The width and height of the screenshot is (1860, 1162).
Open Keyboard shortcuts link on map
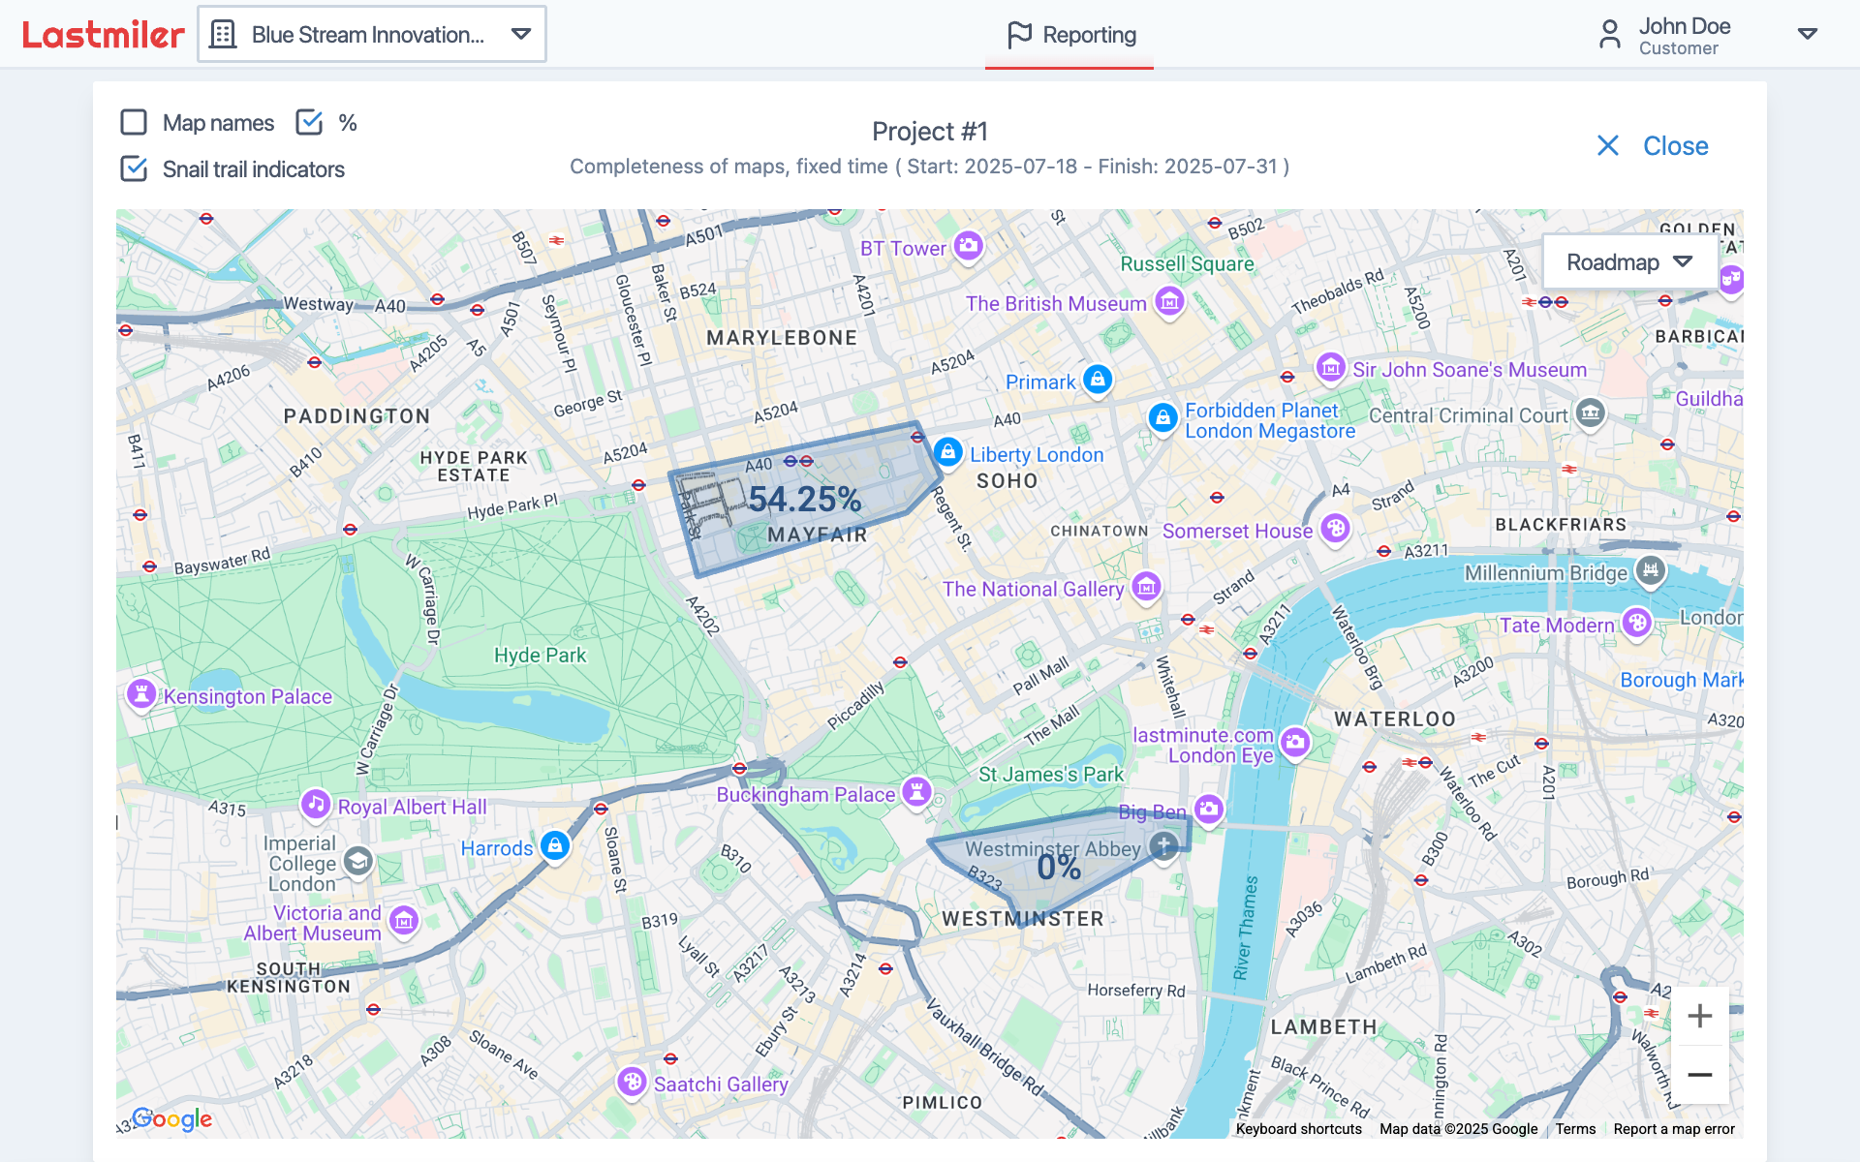(1298, 1129)
